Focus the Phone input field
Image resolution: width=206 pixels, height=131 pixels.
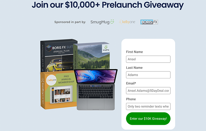point(148,106)
